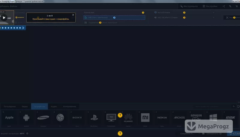Click the Сохранить в... button
Screen dimensions: 240x137
187,134
